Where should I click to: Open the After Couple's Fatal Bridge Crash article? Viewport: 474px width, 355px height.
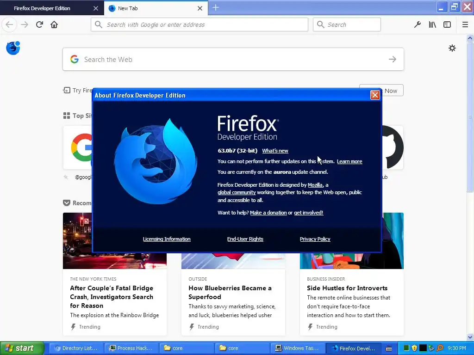click(112, 297)
